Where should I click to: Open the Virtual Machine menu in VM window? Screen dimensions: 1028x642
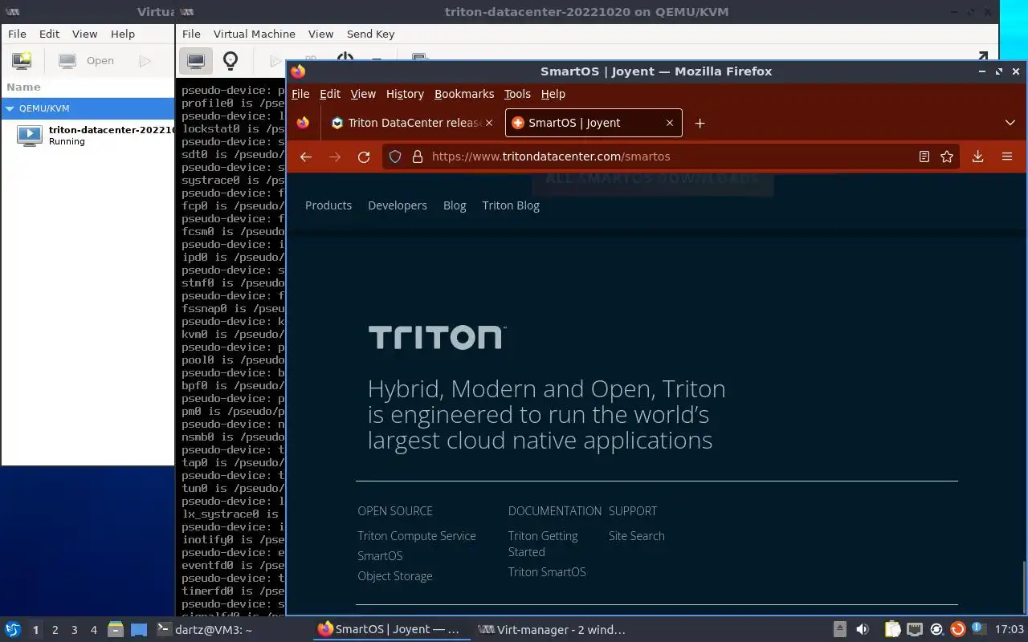coord(254,34)
